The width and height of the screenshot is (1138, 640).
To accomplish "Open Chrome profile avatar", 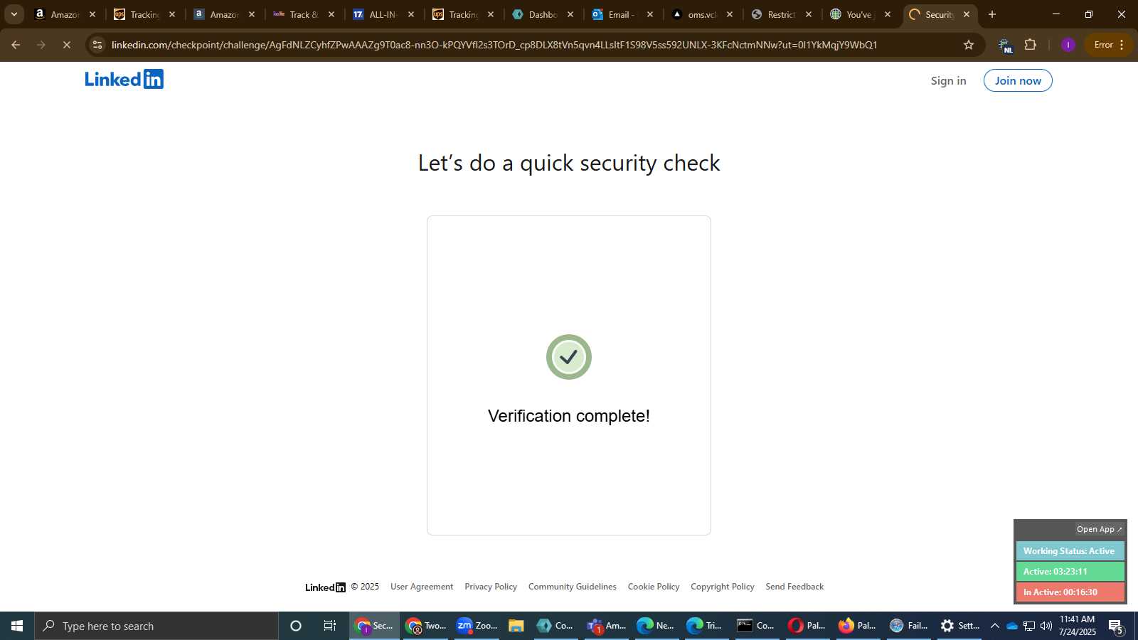I will click(x=1068, y=45).
